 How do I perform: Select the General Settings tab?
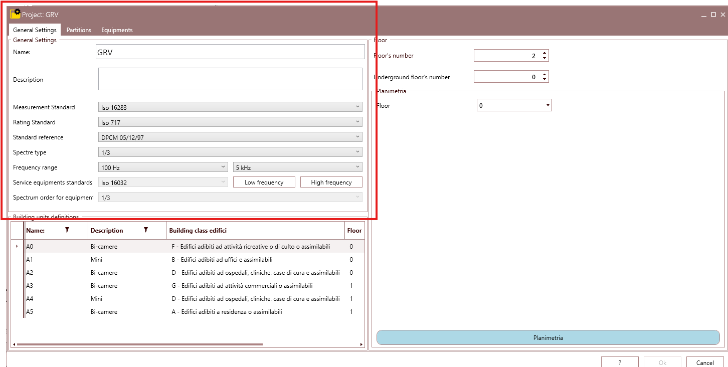[35, 30]
